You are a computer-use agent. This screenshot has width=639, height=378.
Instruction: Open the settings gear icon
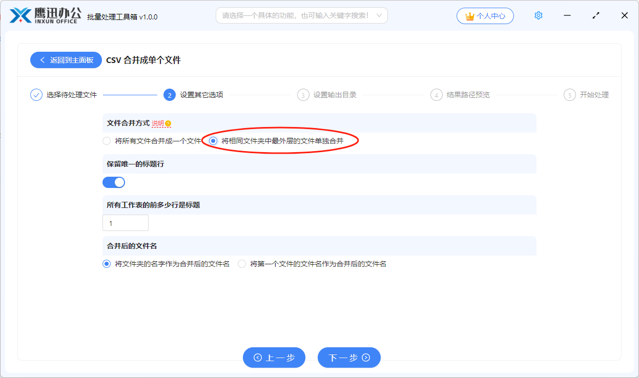538,15
